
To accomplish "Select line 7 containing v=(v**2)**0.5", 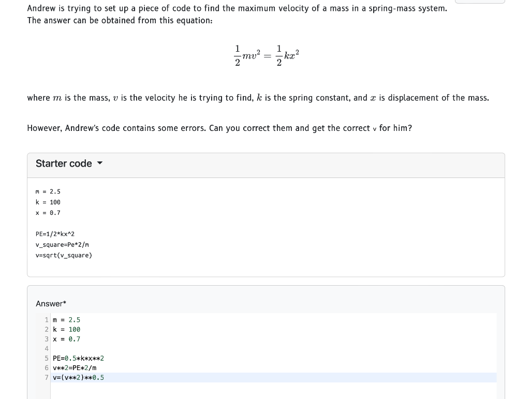I will pyautogui.click(x=78, y=377).
